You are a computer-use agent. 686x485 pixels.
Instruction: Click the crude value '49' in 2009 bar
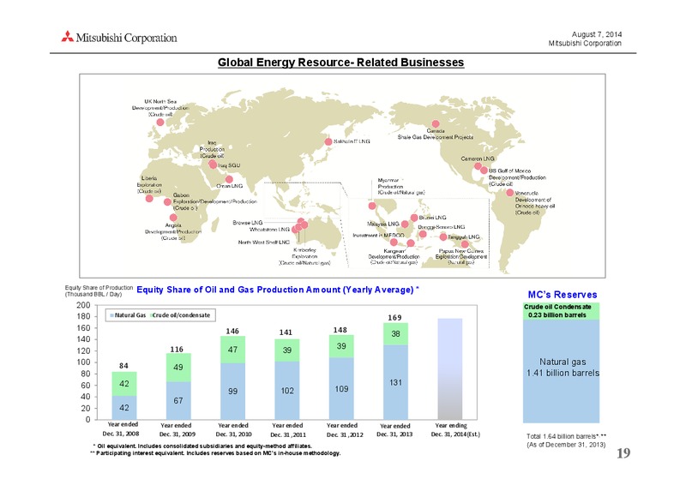(178, 368)
